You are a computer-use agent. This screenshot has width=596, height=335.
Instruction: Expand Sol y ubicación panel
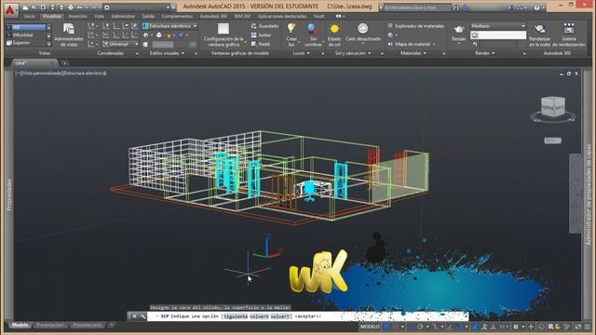point(353,53)
